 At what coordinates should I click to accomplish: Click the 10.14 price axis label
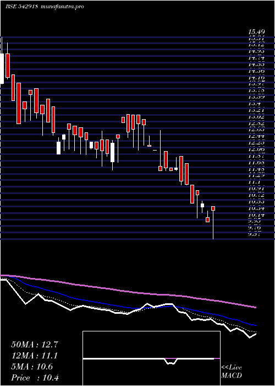(x=256, y=214)
